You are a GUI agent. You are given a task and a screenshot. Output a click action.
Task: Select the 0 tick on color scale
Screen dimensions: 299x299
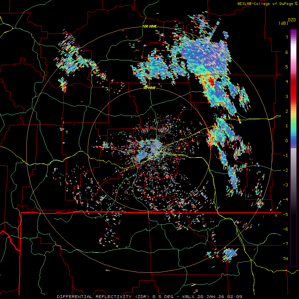tap(287, 141)
